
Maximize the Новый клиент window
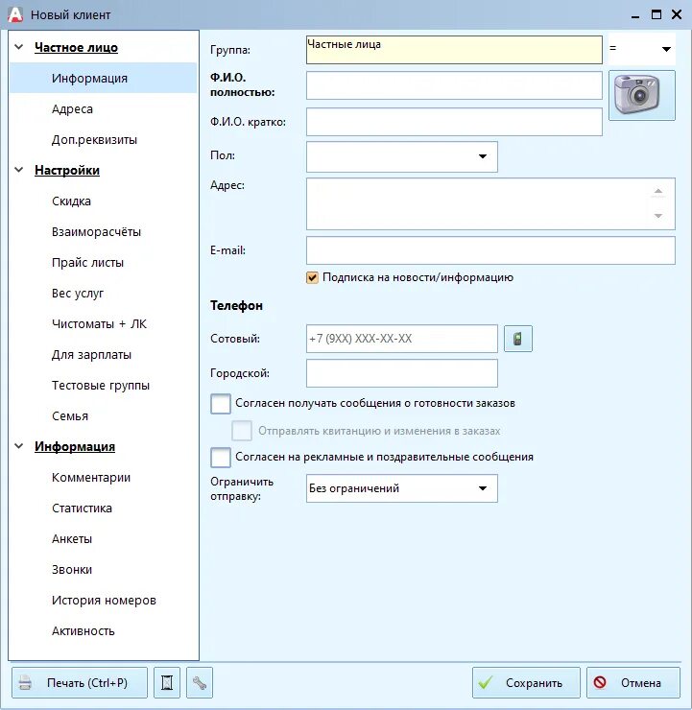656,14
